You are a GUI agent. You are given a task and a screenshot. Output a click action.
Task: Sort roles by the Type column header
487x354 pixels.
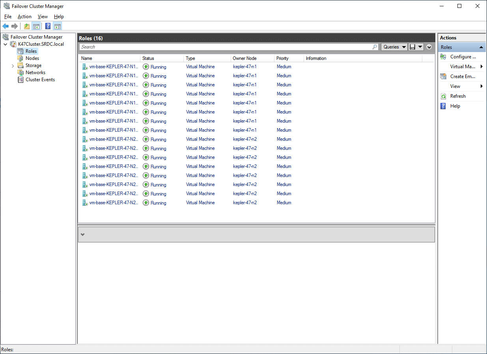pyautogui.click(x=207, y=58)
